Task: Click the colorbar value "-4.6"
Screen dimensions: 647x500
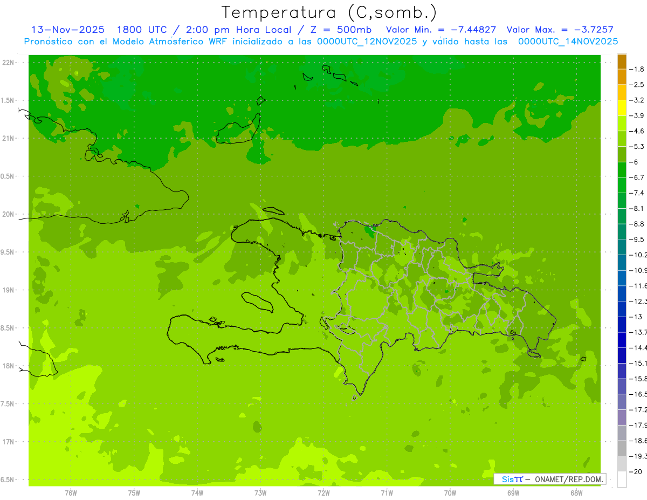Action: [x=638, y=131]
